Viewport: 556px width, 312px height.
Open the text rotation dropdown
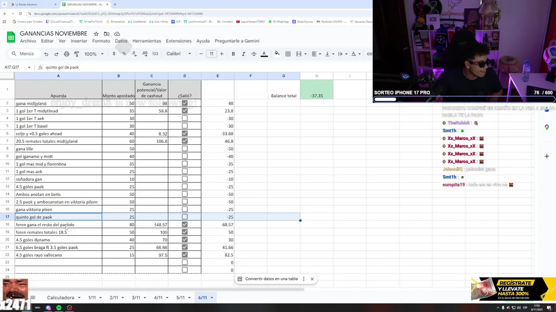[355, 54]
